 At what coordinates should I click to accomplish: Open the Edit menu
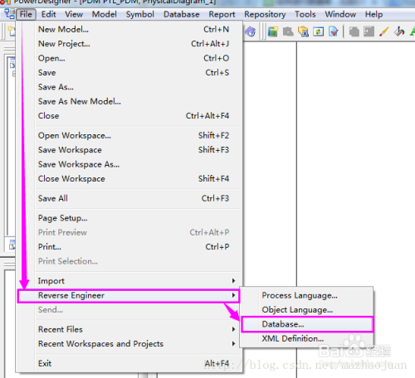point(48,14)
